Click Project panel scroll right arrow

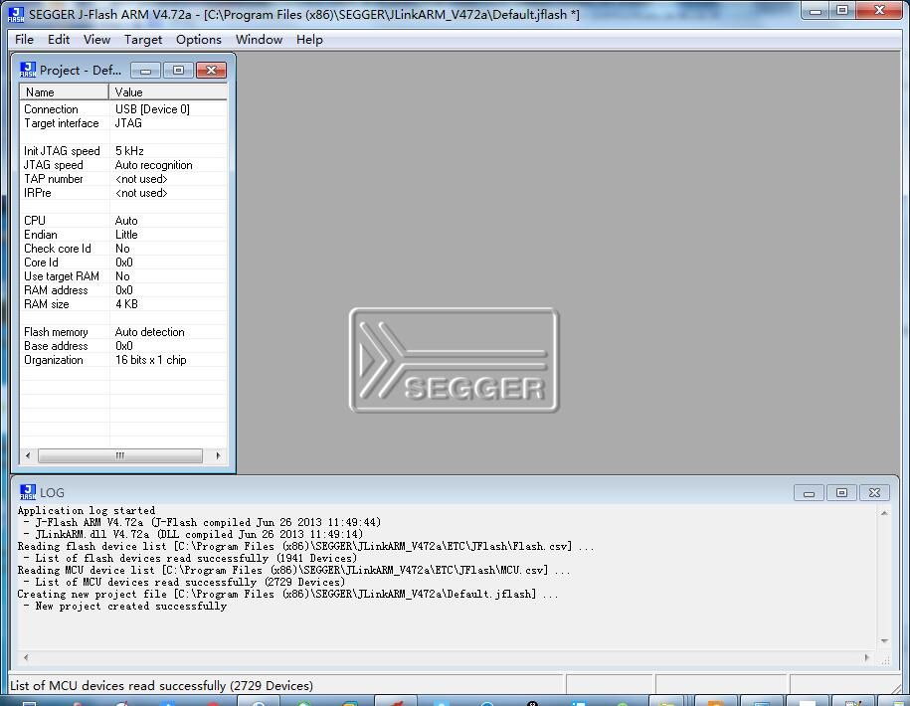coord(218,456)
